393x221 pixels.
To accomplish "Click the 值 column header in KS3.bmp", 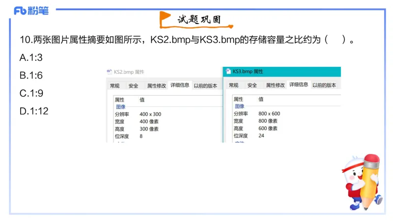I will pyautogui.click(x=261, y=99).
